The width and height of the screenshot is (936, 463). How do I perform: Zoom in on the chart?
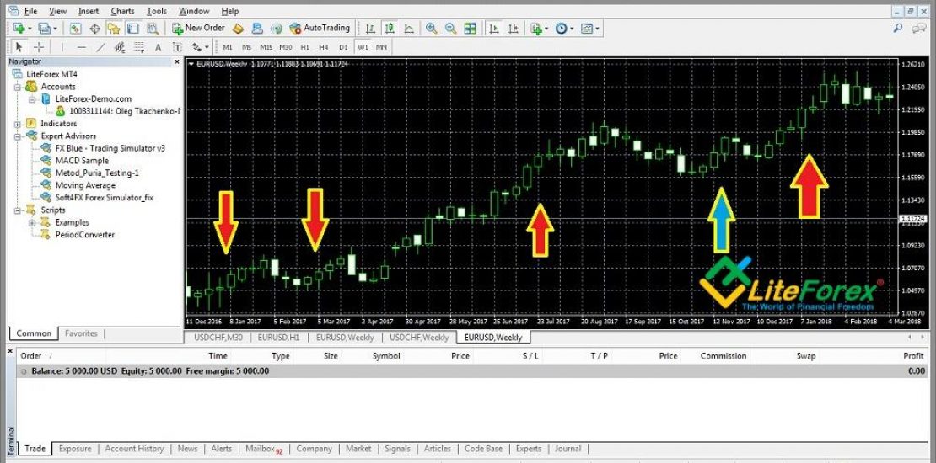(x=432, y=29)
